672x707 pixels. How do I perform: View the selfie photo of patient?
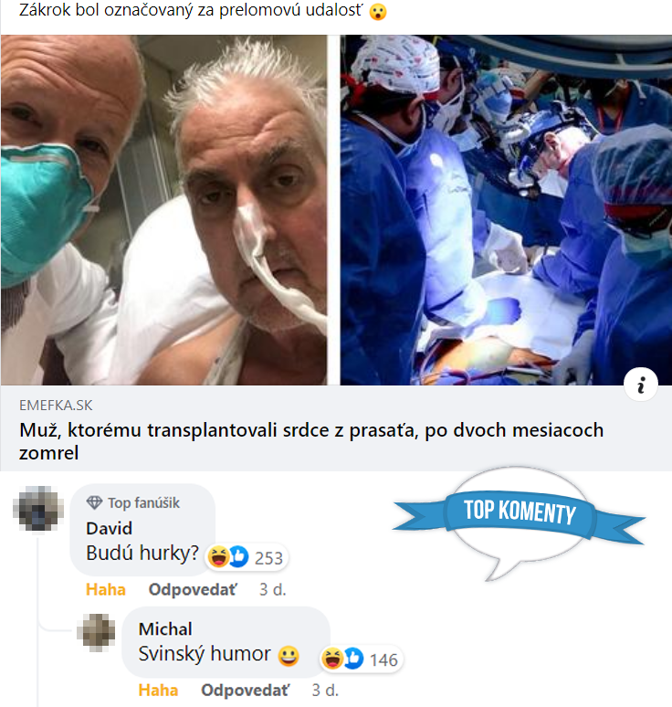point(164,210)
